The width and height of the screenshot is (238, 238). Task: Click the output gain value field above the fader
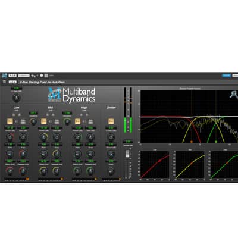(x=128, y=142)
